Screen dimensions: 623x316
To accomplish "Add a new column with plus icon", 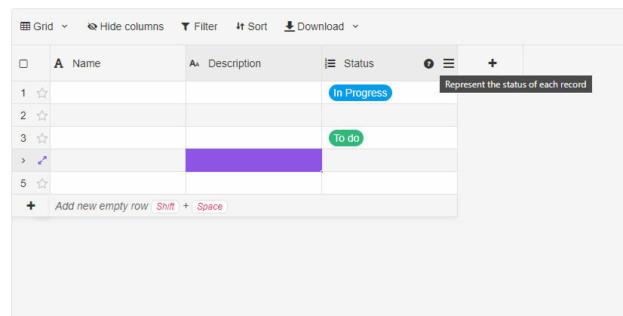I will click(x=493, y=63).
